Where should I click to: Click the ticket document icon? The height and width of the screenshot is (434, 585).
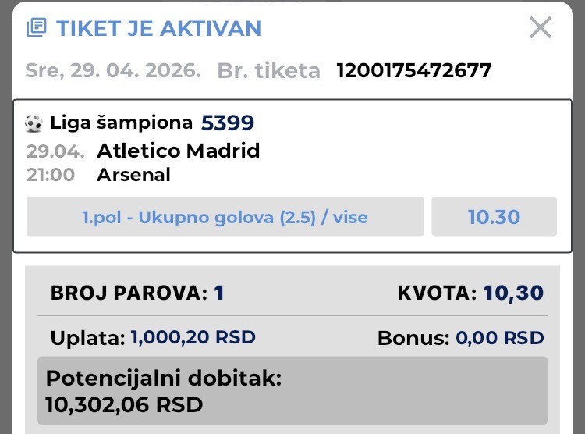click(36, 29)
